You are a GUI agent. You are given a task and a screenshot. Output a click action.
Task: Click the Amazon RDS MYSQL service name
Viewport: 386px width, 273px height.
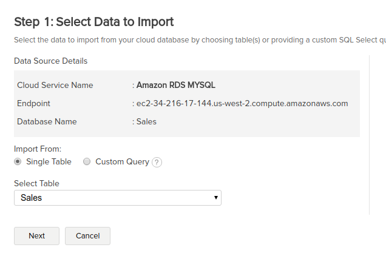point(176,85)
